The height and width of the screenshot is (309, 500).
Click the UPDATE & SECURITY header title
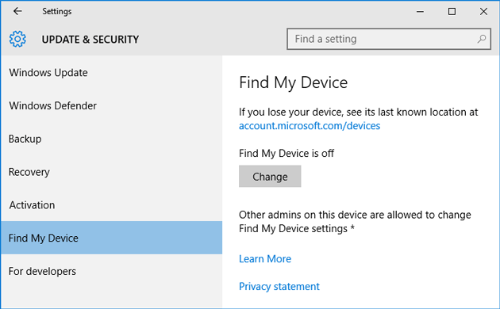pyautogui.click(x=90, y=40)
